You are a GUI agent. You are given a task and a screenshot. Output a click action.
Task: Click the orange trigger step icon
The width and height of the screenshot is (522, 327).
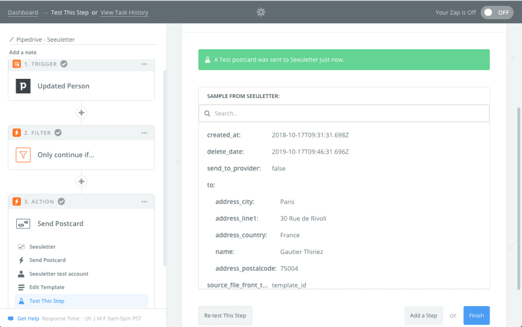pyautogui.click(x=17, y=64)
